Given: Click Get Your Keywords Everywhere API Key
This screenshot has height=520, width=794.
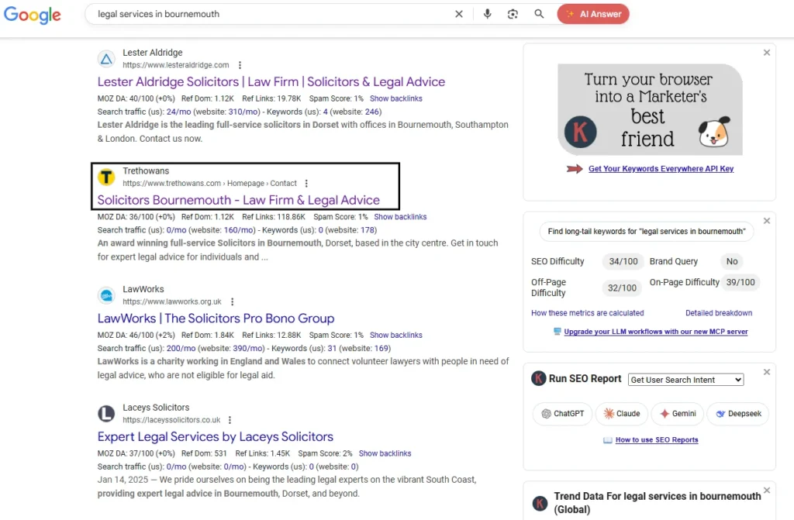Looking at the screenshot, I should coord(661,169).
